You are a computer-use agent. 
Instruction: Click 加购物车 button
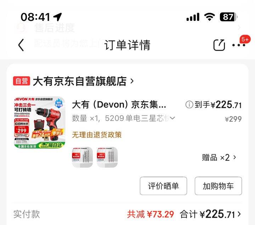pyautogui.click(x=218, y=186)
